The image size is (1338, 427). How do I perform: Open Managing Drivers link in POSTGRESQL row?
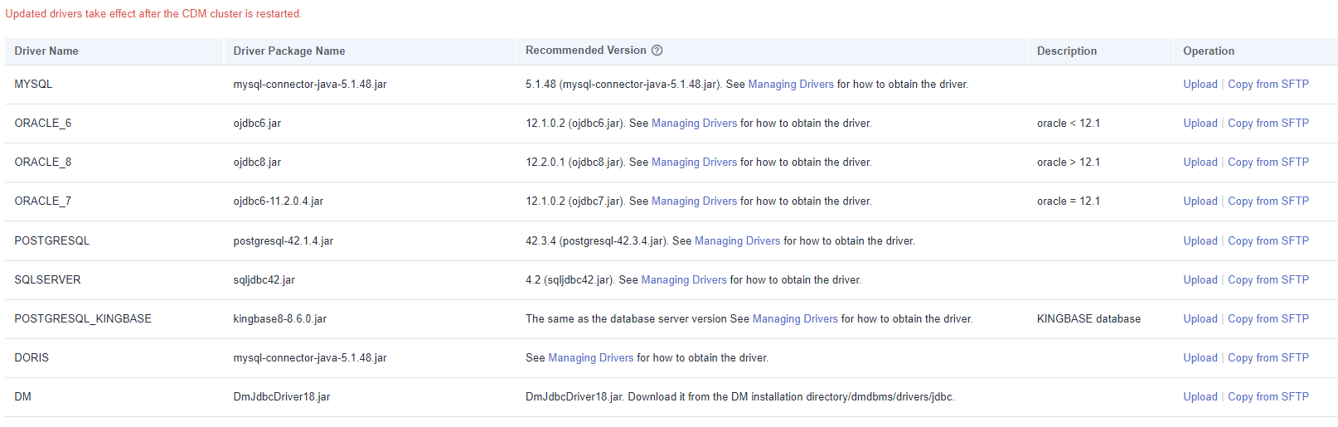point(737,241)
